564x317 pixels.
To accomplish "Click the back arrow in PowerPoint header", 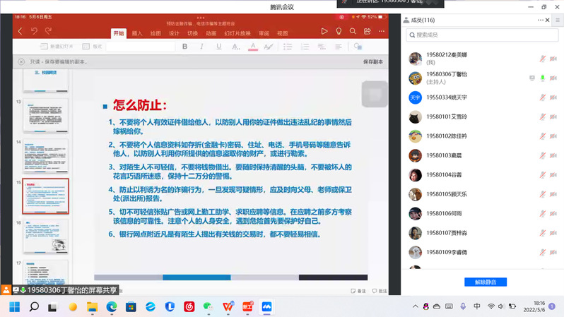I will (x=20, y=31).
